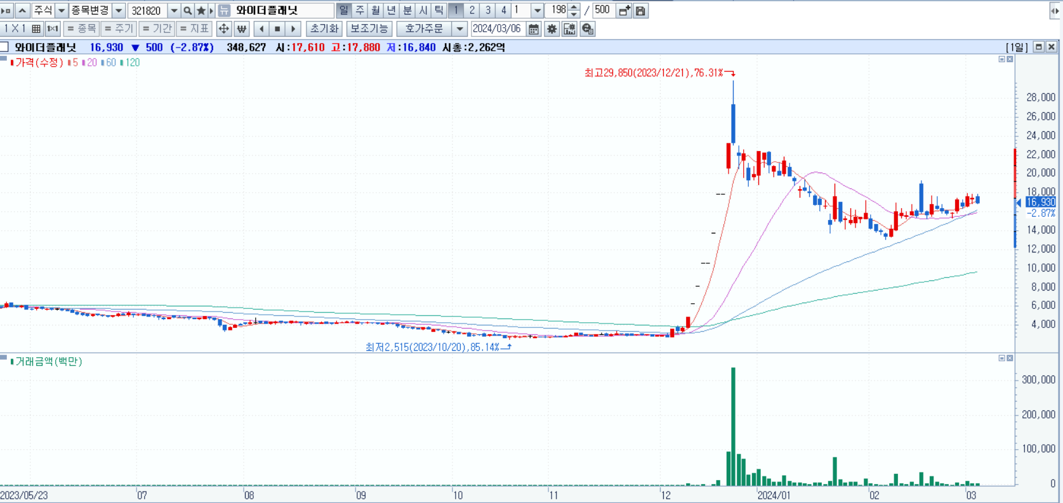Click the 호가주문 button

pyautogui.click(x=425, y=29)
